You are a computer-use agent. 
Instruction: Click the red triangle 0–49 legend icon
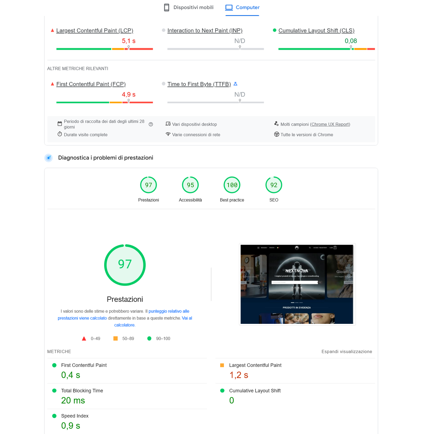click(84, 338)
